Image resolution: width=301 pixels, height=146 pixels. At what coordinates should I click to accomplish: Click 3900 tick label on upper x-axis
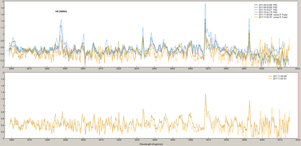pyautogui.click(x=83, y=69)
